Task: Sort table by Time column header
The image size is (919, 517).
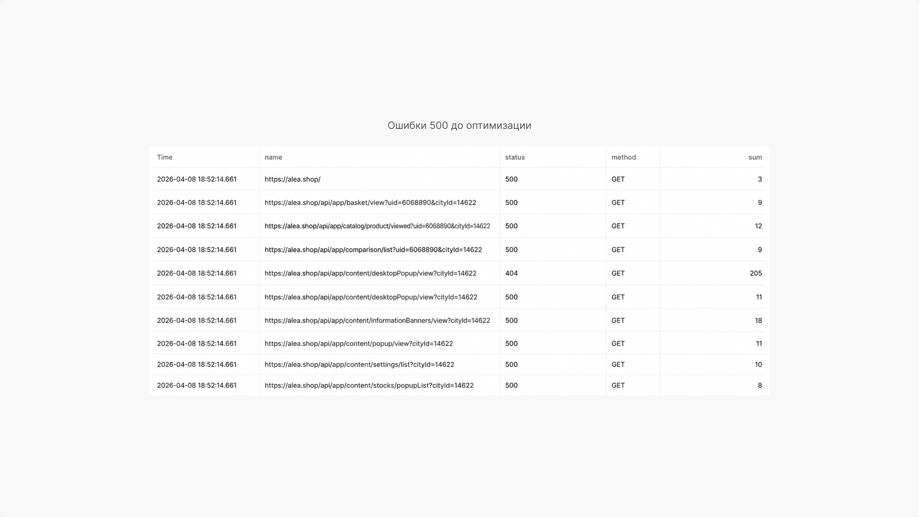Action: pyautogui.click(x=164, y=157)
